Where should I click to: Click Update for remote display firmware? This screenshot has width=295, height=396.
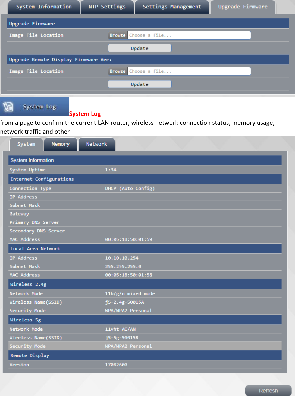(139, 84)
